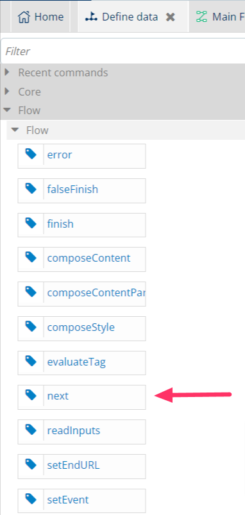The image size is (245, 515).
Task: Click the tag icon beside falseFinish
Action: [x=31, y=189]
